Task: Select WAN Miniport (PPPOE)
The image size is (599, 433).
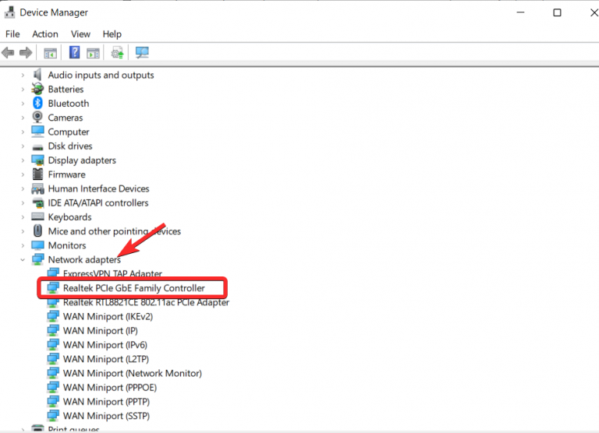Action: coord(110,387)
